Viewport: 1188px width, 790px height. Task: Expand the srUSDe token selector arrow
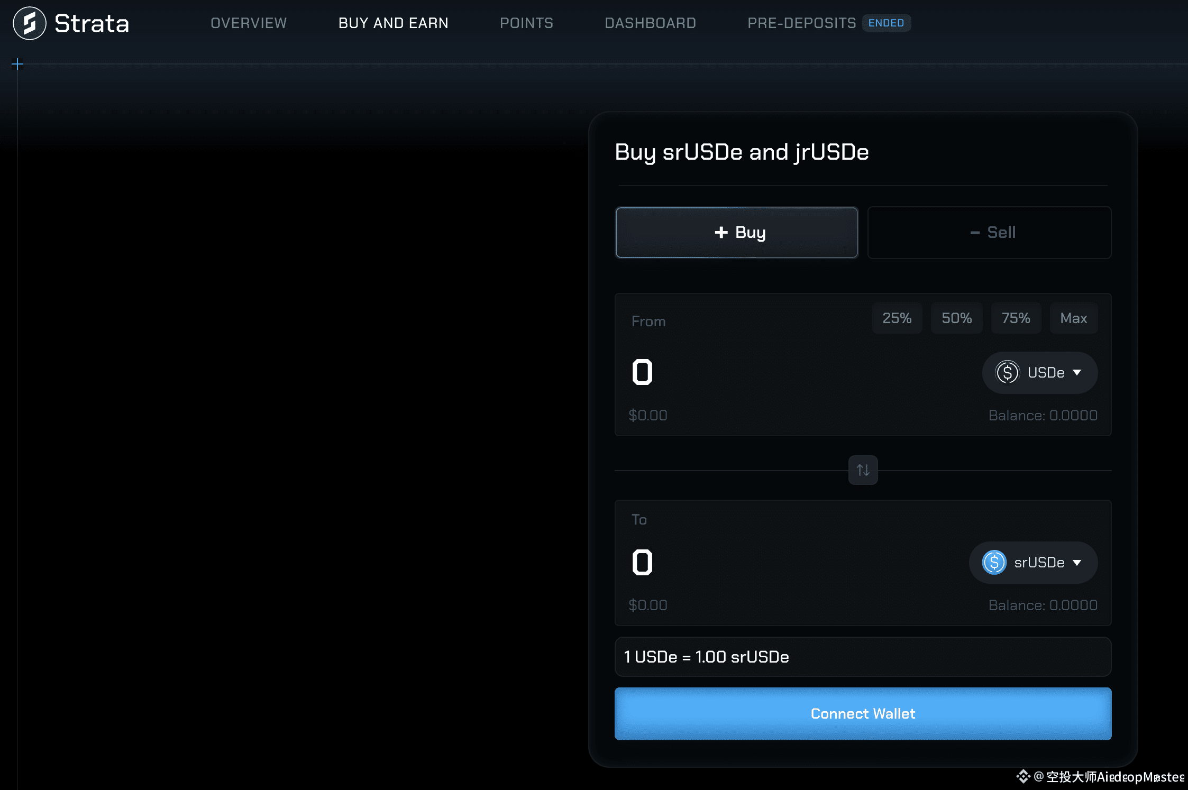click(1077, 562)
